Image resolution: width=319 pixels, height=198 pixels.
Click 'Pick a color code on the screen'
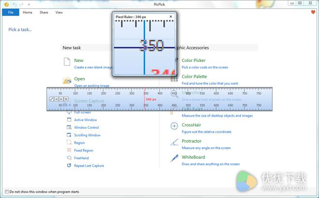click(x=205, y=67)
